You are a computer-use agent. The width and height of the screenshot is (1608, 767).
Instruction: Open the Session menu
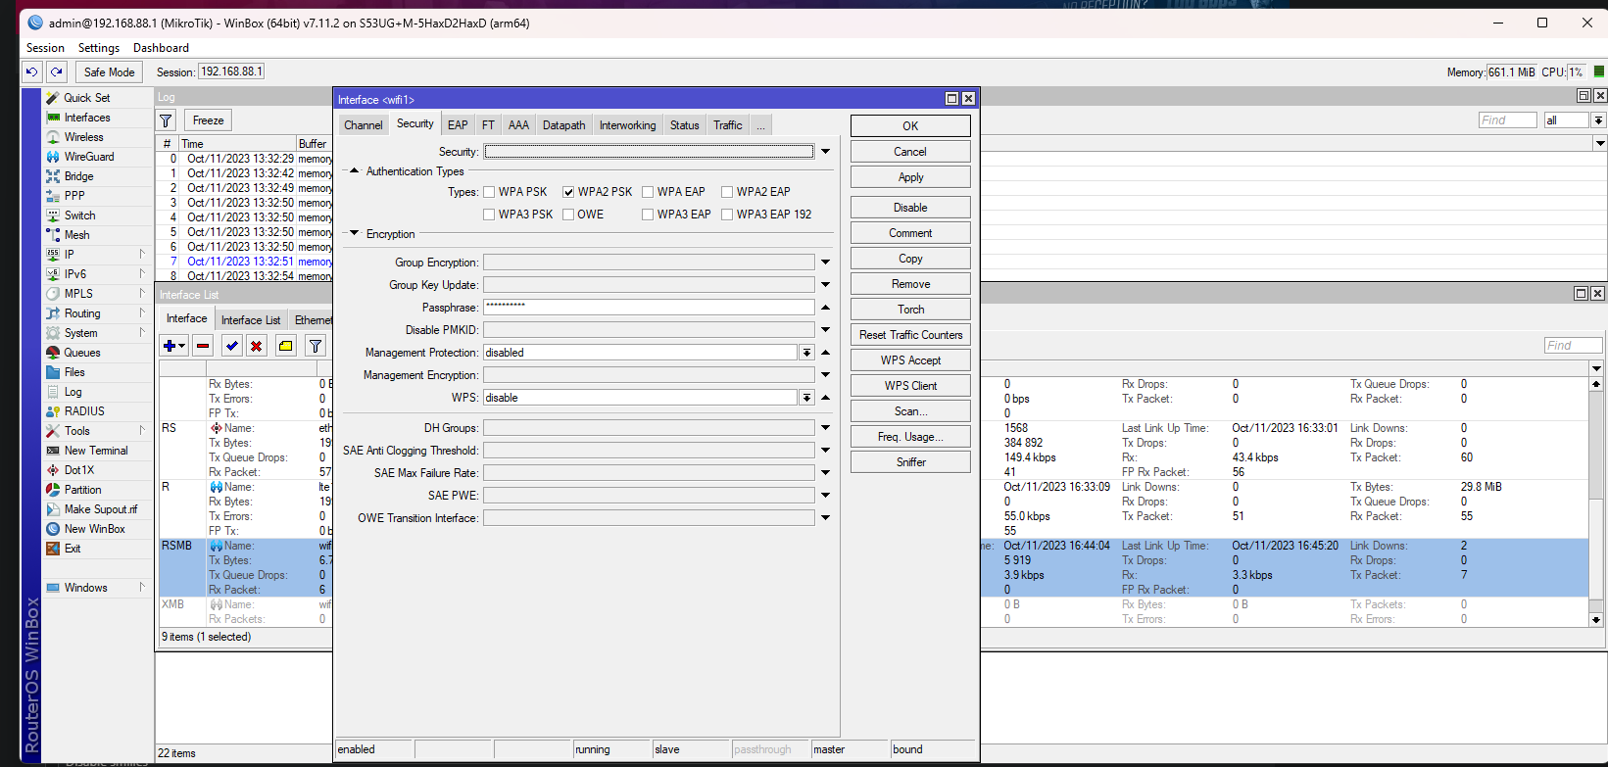click(x=45, y=48)
